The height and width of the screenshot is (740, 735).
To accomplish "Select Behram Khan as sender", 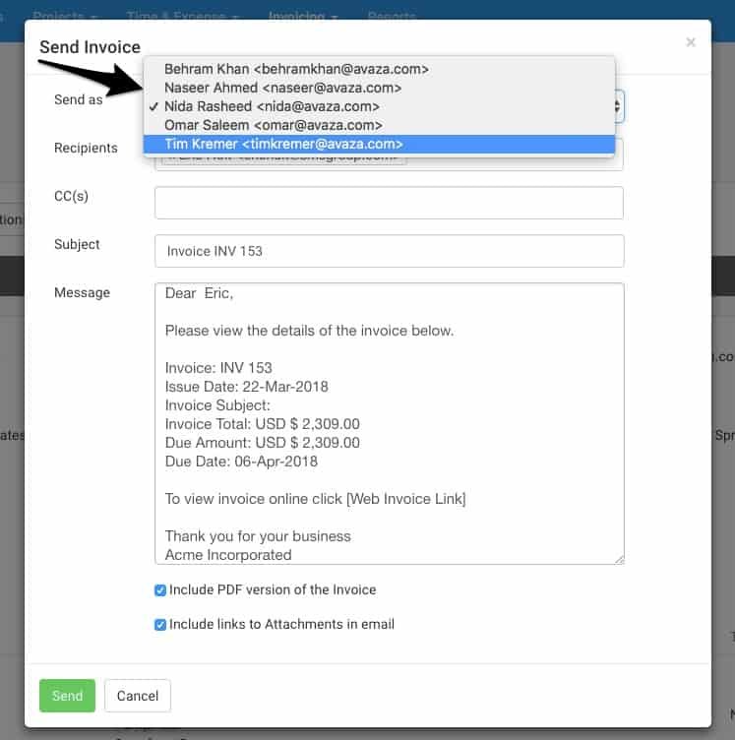I will pyautogui.click(x=296, y=69).
